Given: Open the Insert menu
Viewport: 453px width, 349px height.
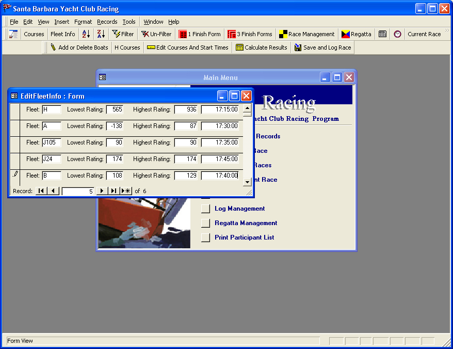Looking at the screenshot, I should pos(62,22).
